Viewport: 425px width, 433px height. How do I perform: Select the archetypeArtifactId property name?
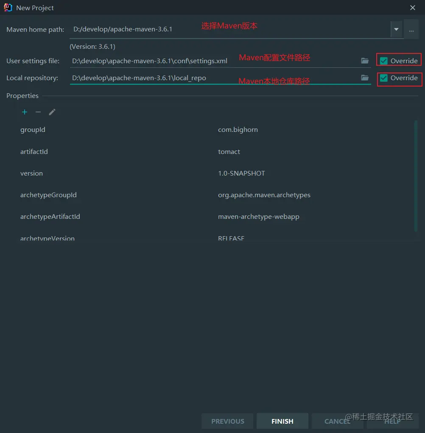(x=50, y=216)
